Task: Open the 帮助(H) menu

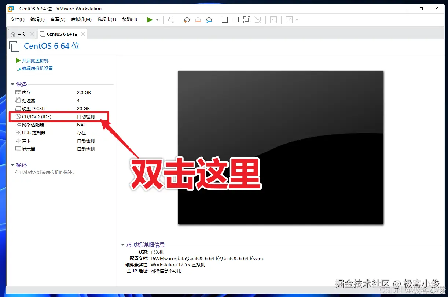Action: click(x=129, y=19)
